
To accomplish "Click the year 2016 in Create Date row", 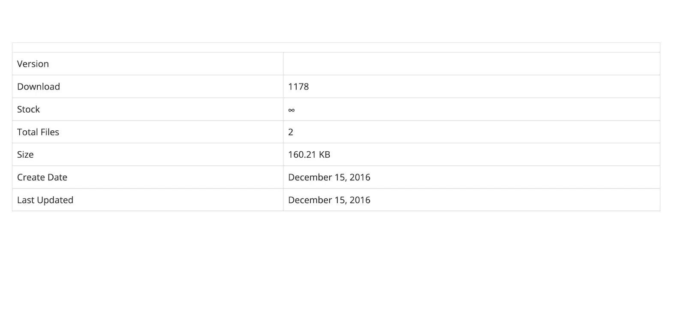I will (x=360, y=177).
